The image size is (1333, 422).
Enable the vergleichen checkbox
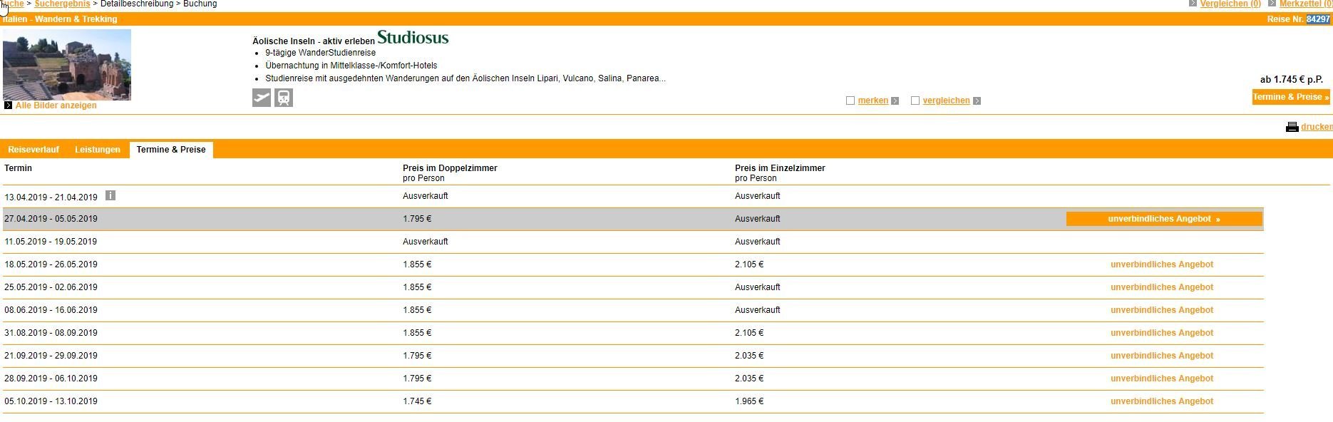point(915,101)
